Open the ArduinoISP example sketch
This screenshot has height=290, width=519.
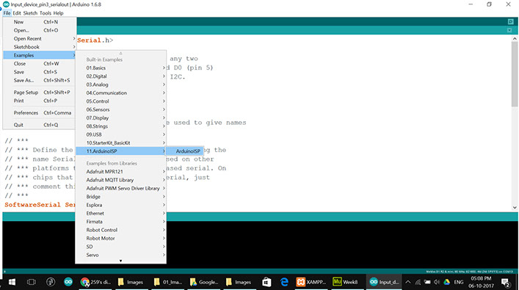point(185,151)
